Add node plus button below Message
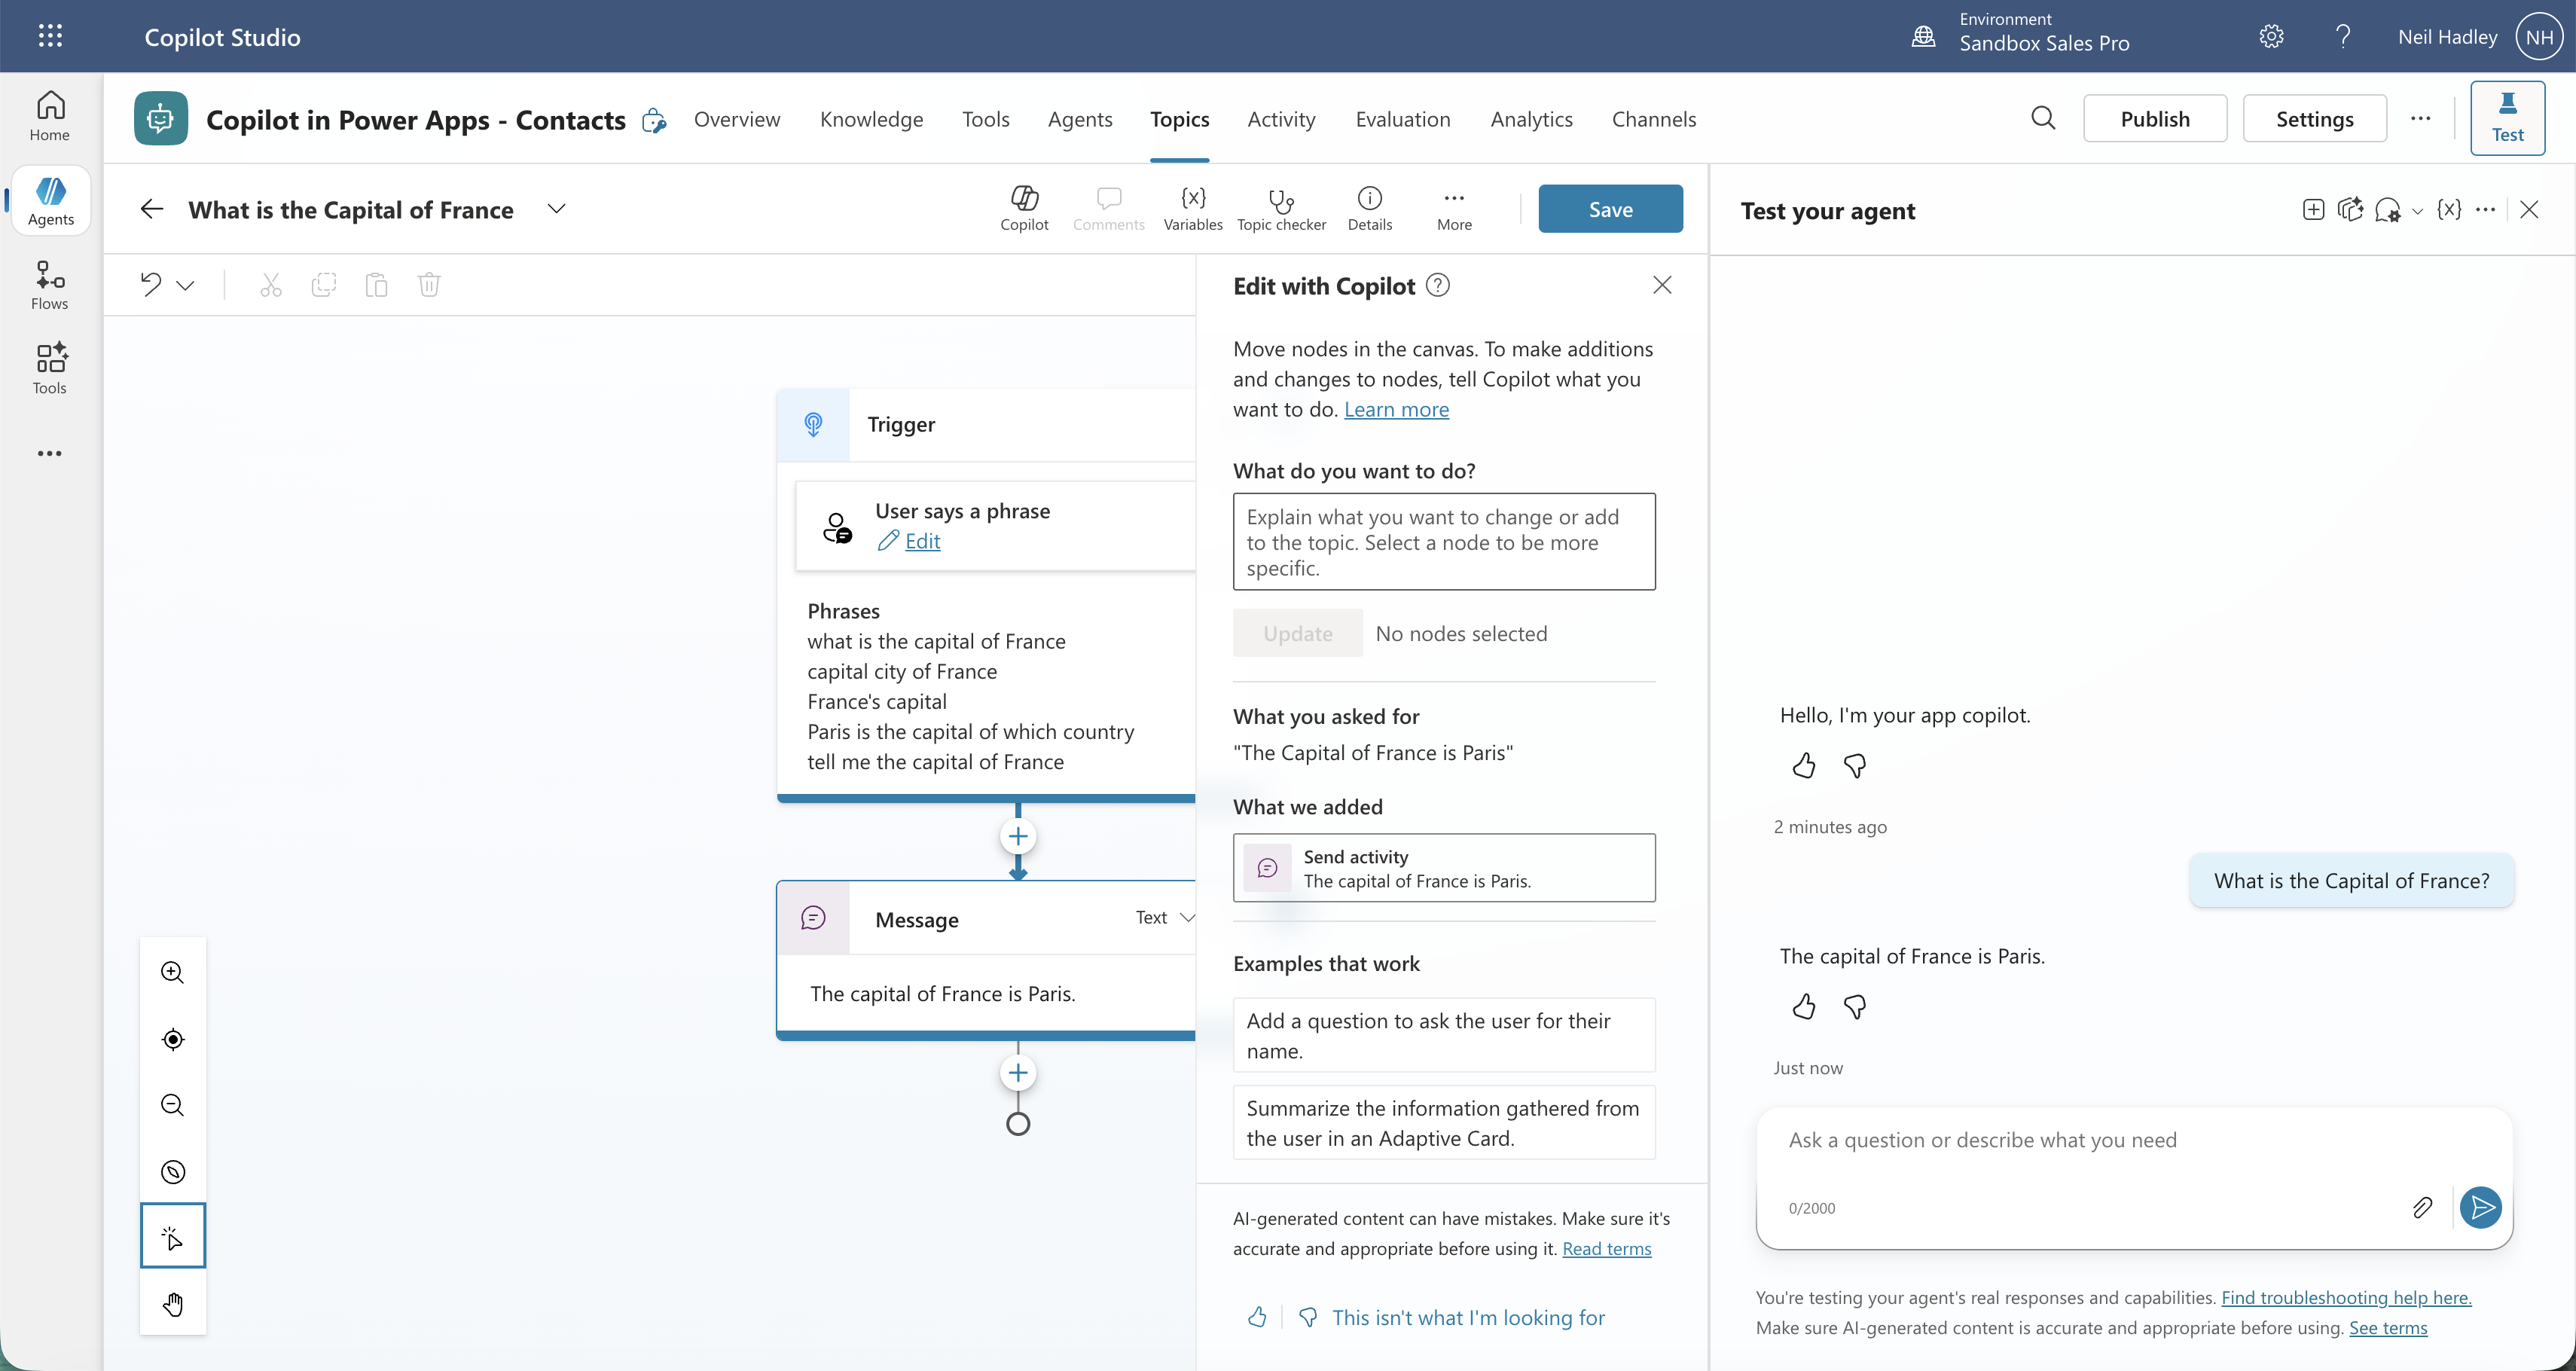 click(1018, 1073)
